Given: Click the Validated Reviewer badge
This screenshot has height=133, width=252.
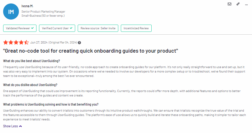Looking at the screenshot, I should click(20, 28).
